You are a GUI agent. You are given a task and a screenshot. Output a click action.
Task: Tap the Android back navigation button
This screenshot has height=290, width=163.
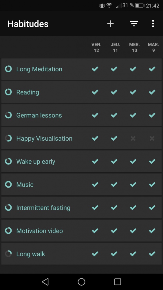pos(45,282)
